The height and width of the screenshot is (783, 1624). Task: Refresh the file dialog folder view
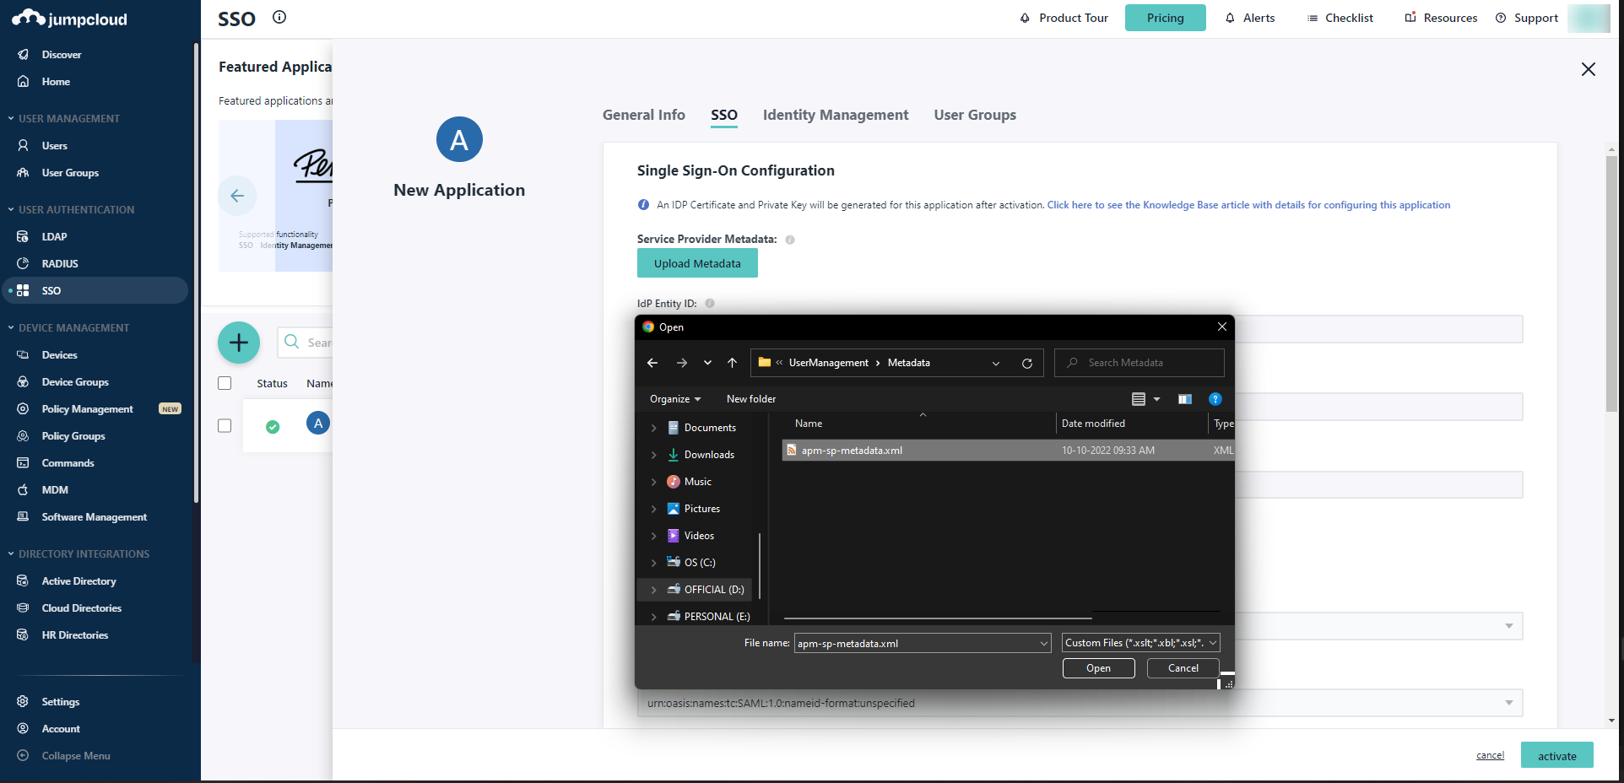point(1027,364)
